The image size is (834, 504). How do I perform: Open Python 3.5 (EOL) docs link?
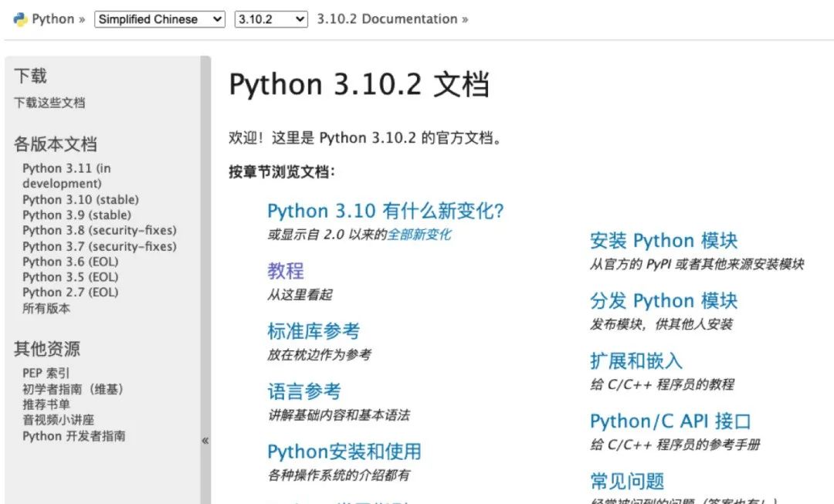pos(70,278)
